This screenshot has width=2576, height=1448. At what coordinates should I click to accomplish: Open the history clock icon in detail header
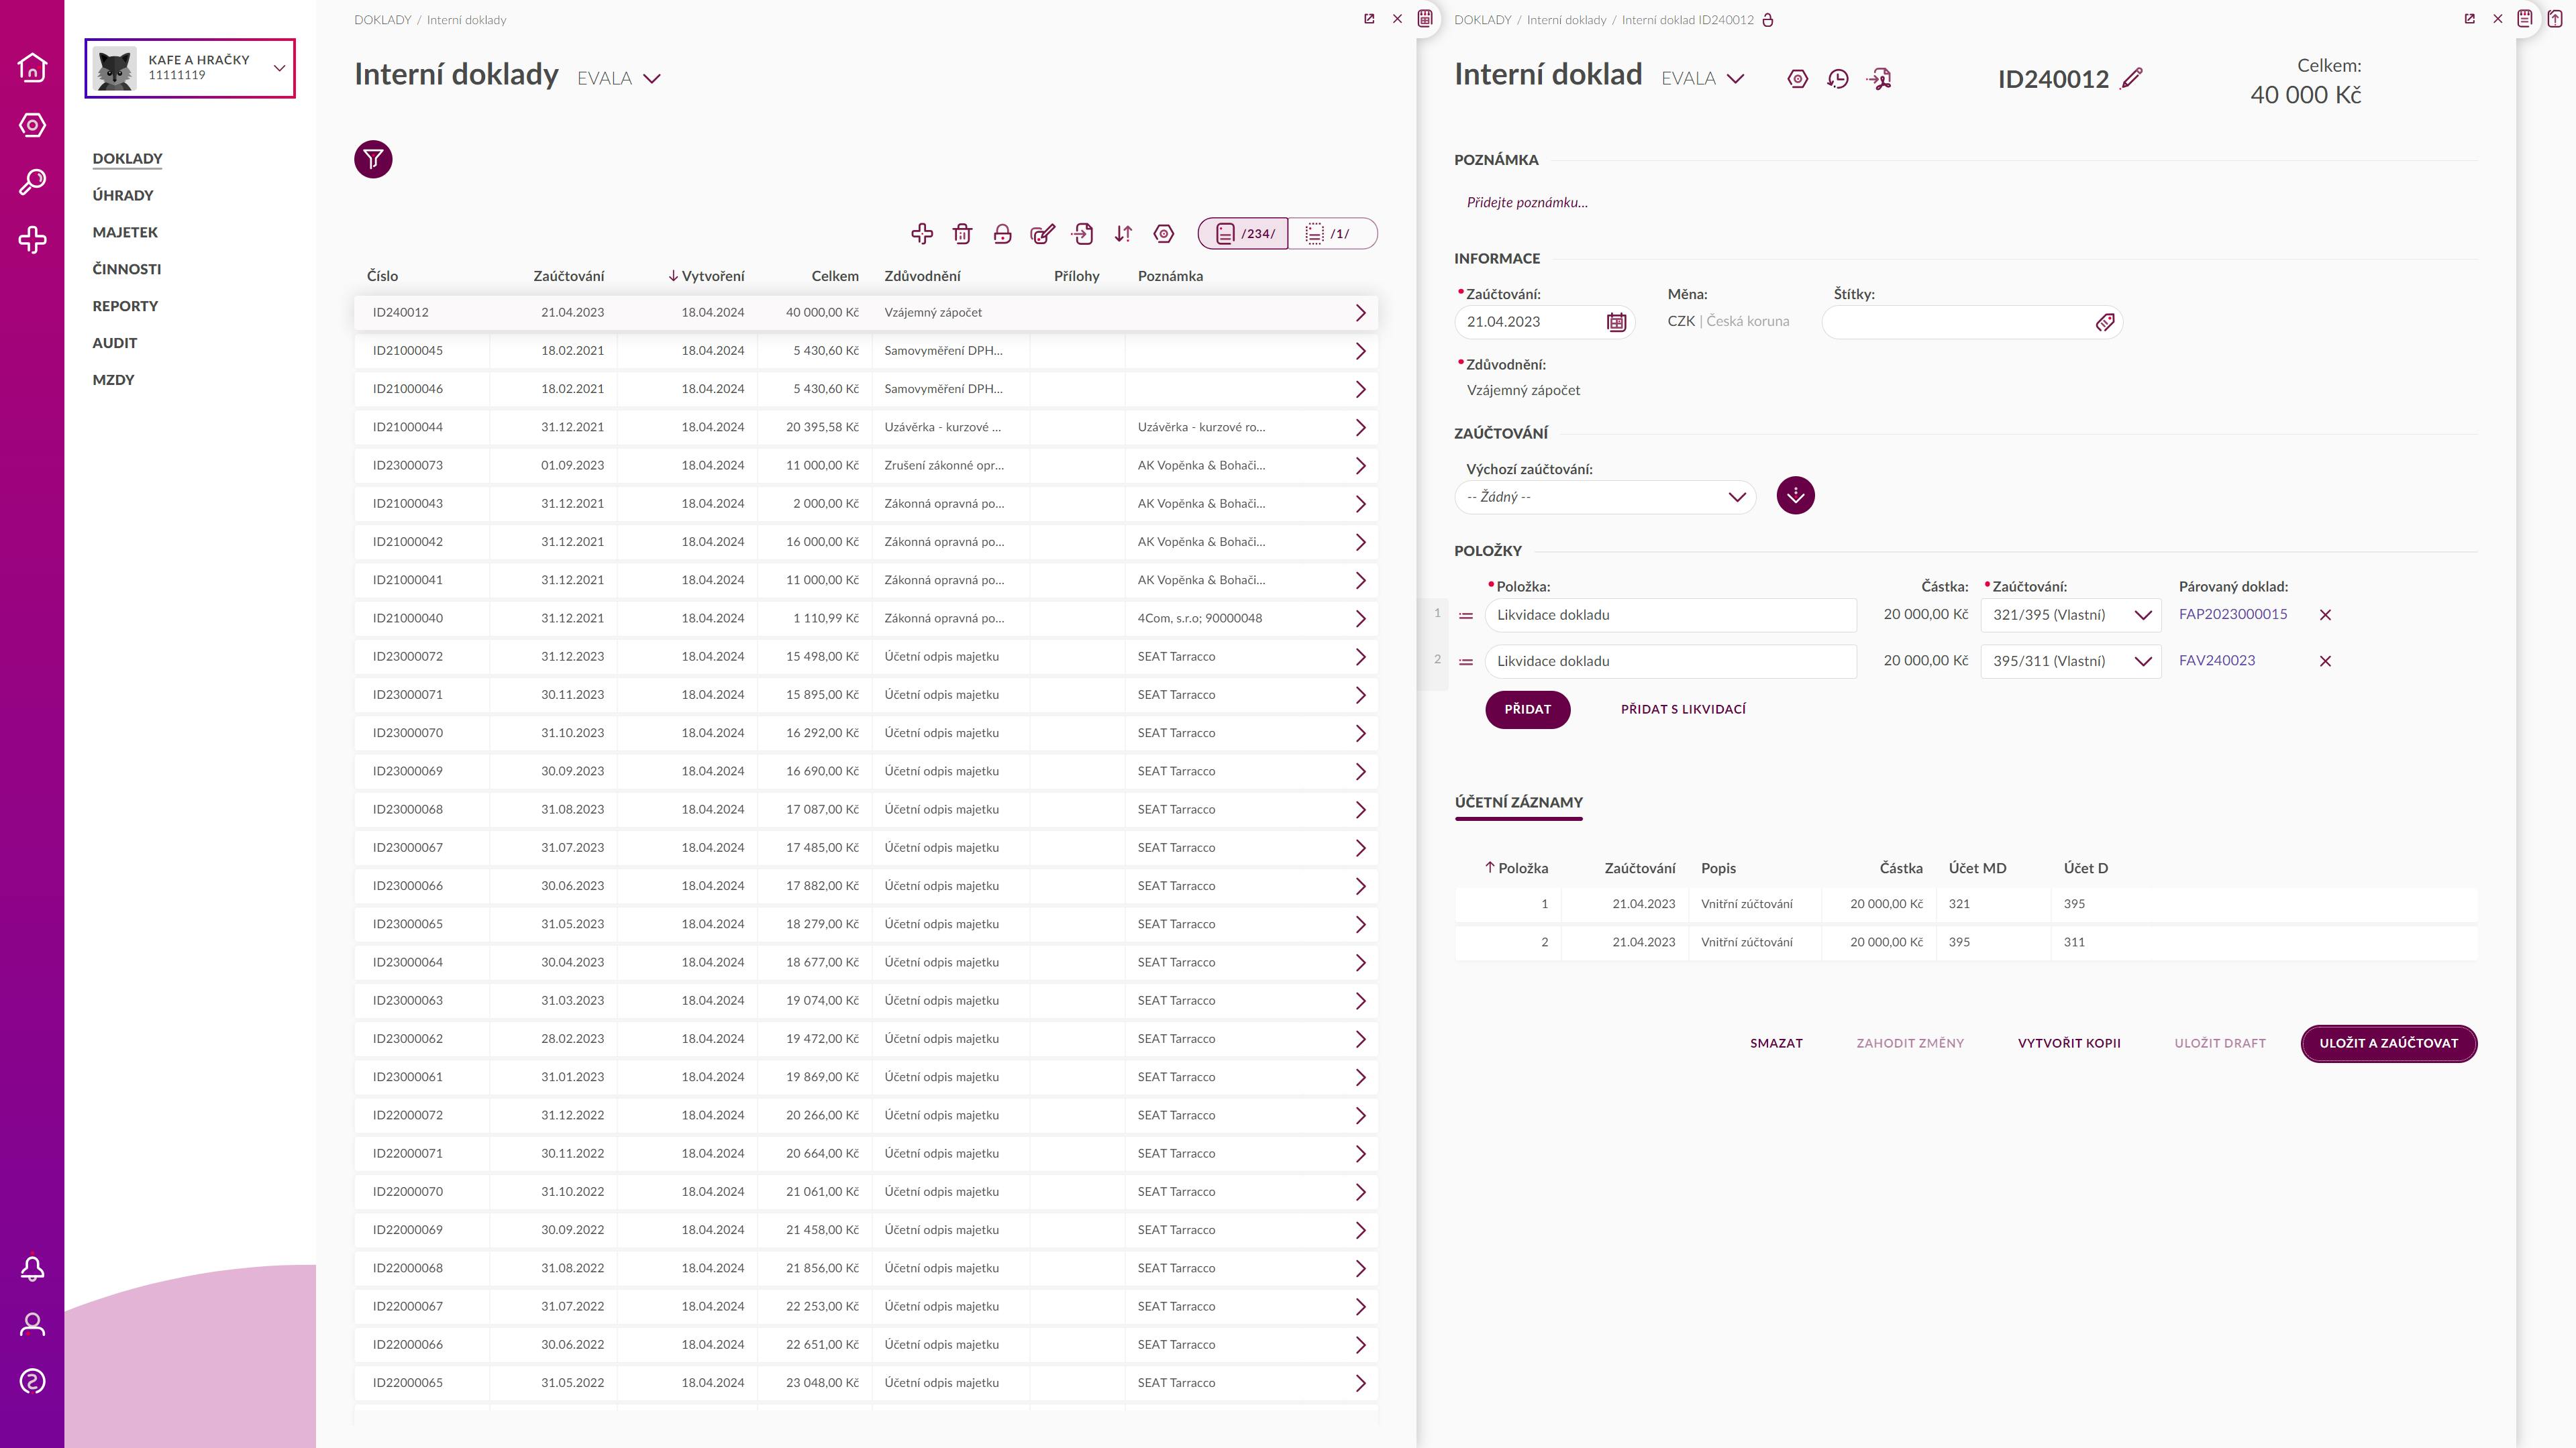point(1837,79)
